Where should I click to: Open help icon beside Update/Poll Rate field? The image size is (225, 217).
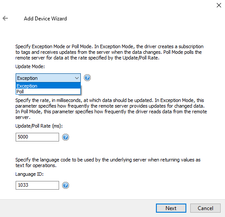[66, 137]
